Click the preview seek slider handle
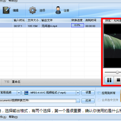This screenshot has height=121, width=121. [x=117, y=72]
